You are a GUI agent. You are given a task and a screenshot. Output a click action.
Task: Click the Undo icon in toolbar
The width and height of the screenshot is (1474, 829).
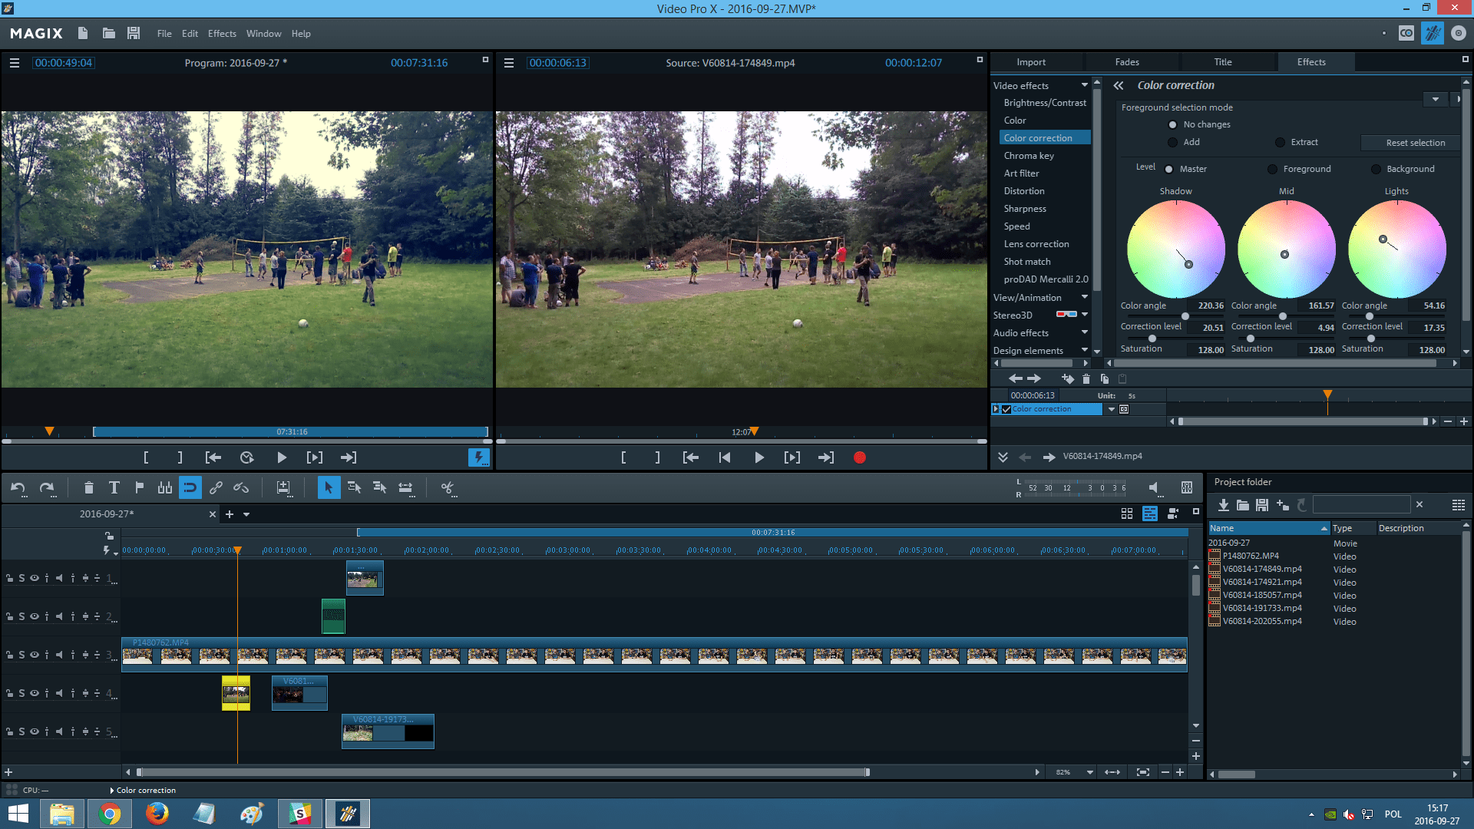coord(18,488)
